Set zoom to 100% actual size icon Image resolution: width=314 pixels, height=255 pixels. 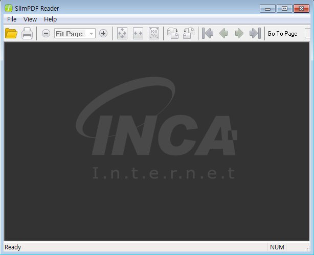coord(154,33)
